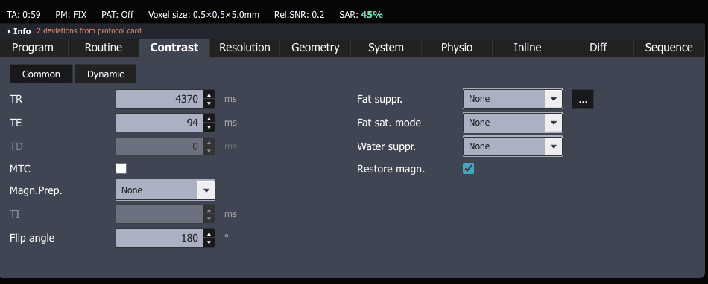Click the TR value field
Image resolution: width=708 pixels, height=284 pixels.
159,99
